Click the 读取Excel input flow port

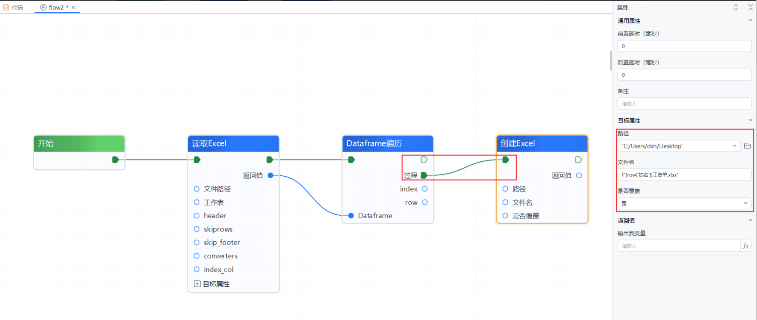[197, 160]
